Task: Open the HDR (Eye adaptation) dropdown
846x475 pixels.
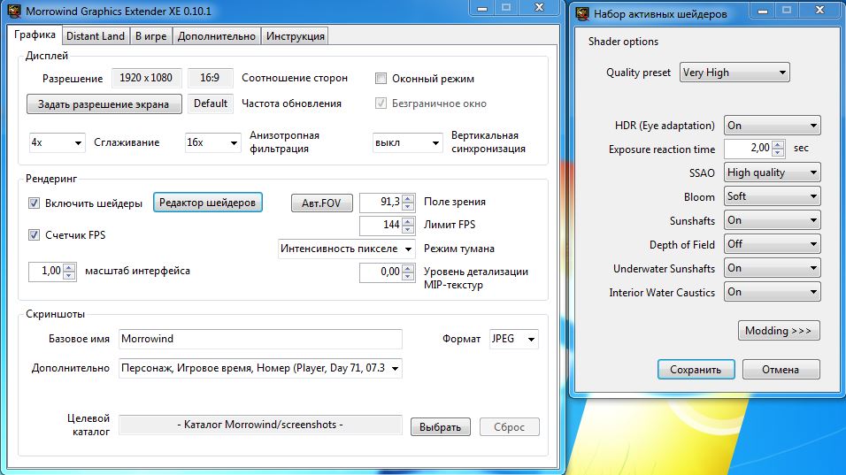Action: pyautogui.click(x=772, y=126)
